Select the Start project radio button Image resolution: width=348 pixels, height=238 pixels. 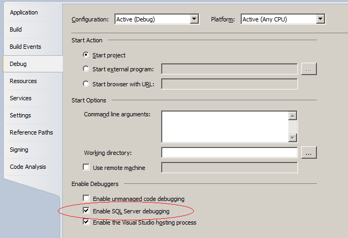[86, 55]
